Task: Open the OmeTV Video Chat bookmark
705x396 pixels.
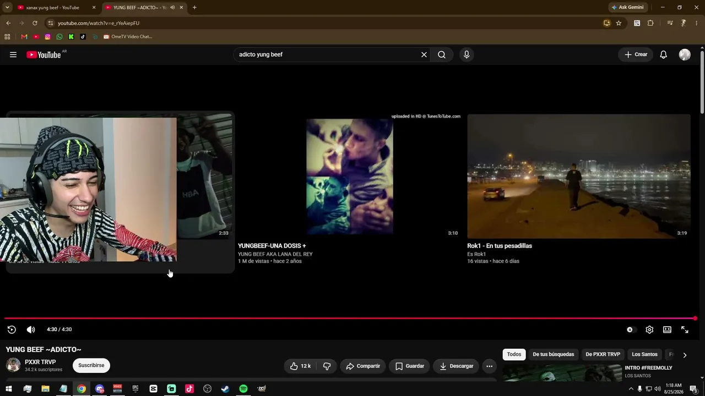Action: coord(128,37)
